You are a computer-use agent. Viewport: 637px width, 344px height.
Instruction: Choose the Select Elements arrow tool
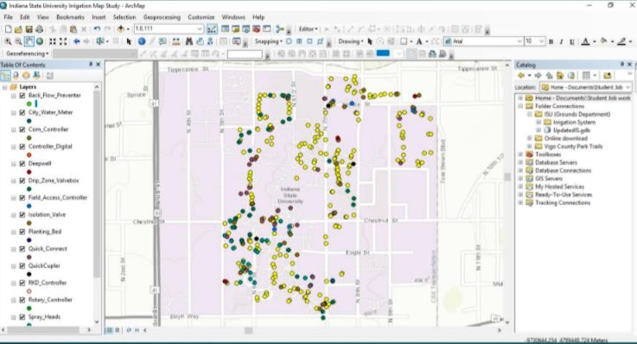coord(129,41)
